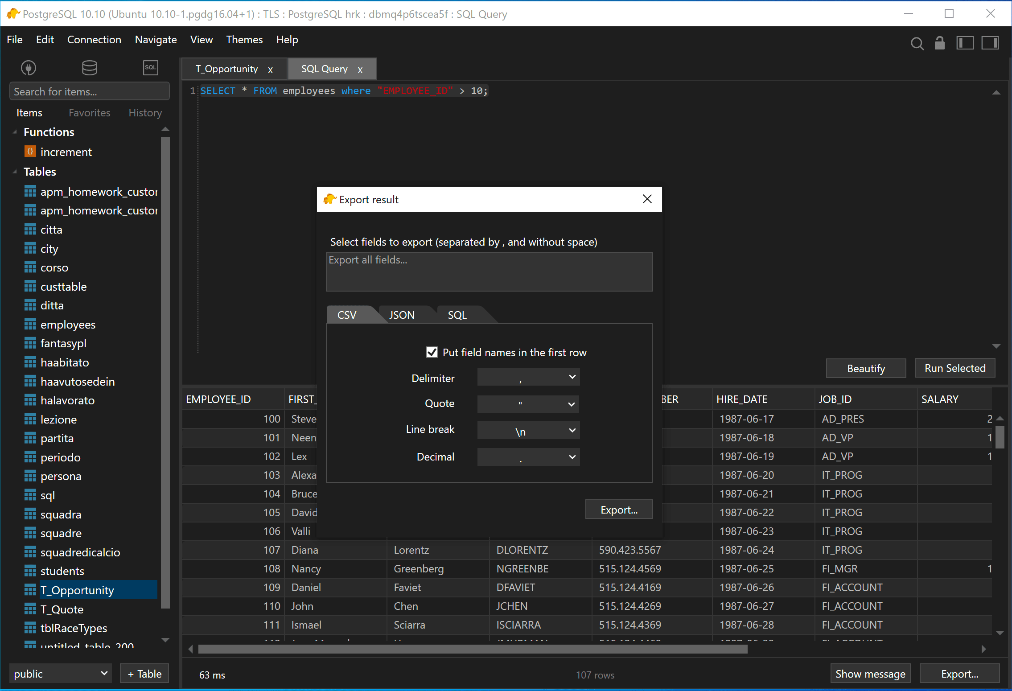Screen dimensions: 1012x691
Task: Click the table icon beside city
Action: click(30, 248)
